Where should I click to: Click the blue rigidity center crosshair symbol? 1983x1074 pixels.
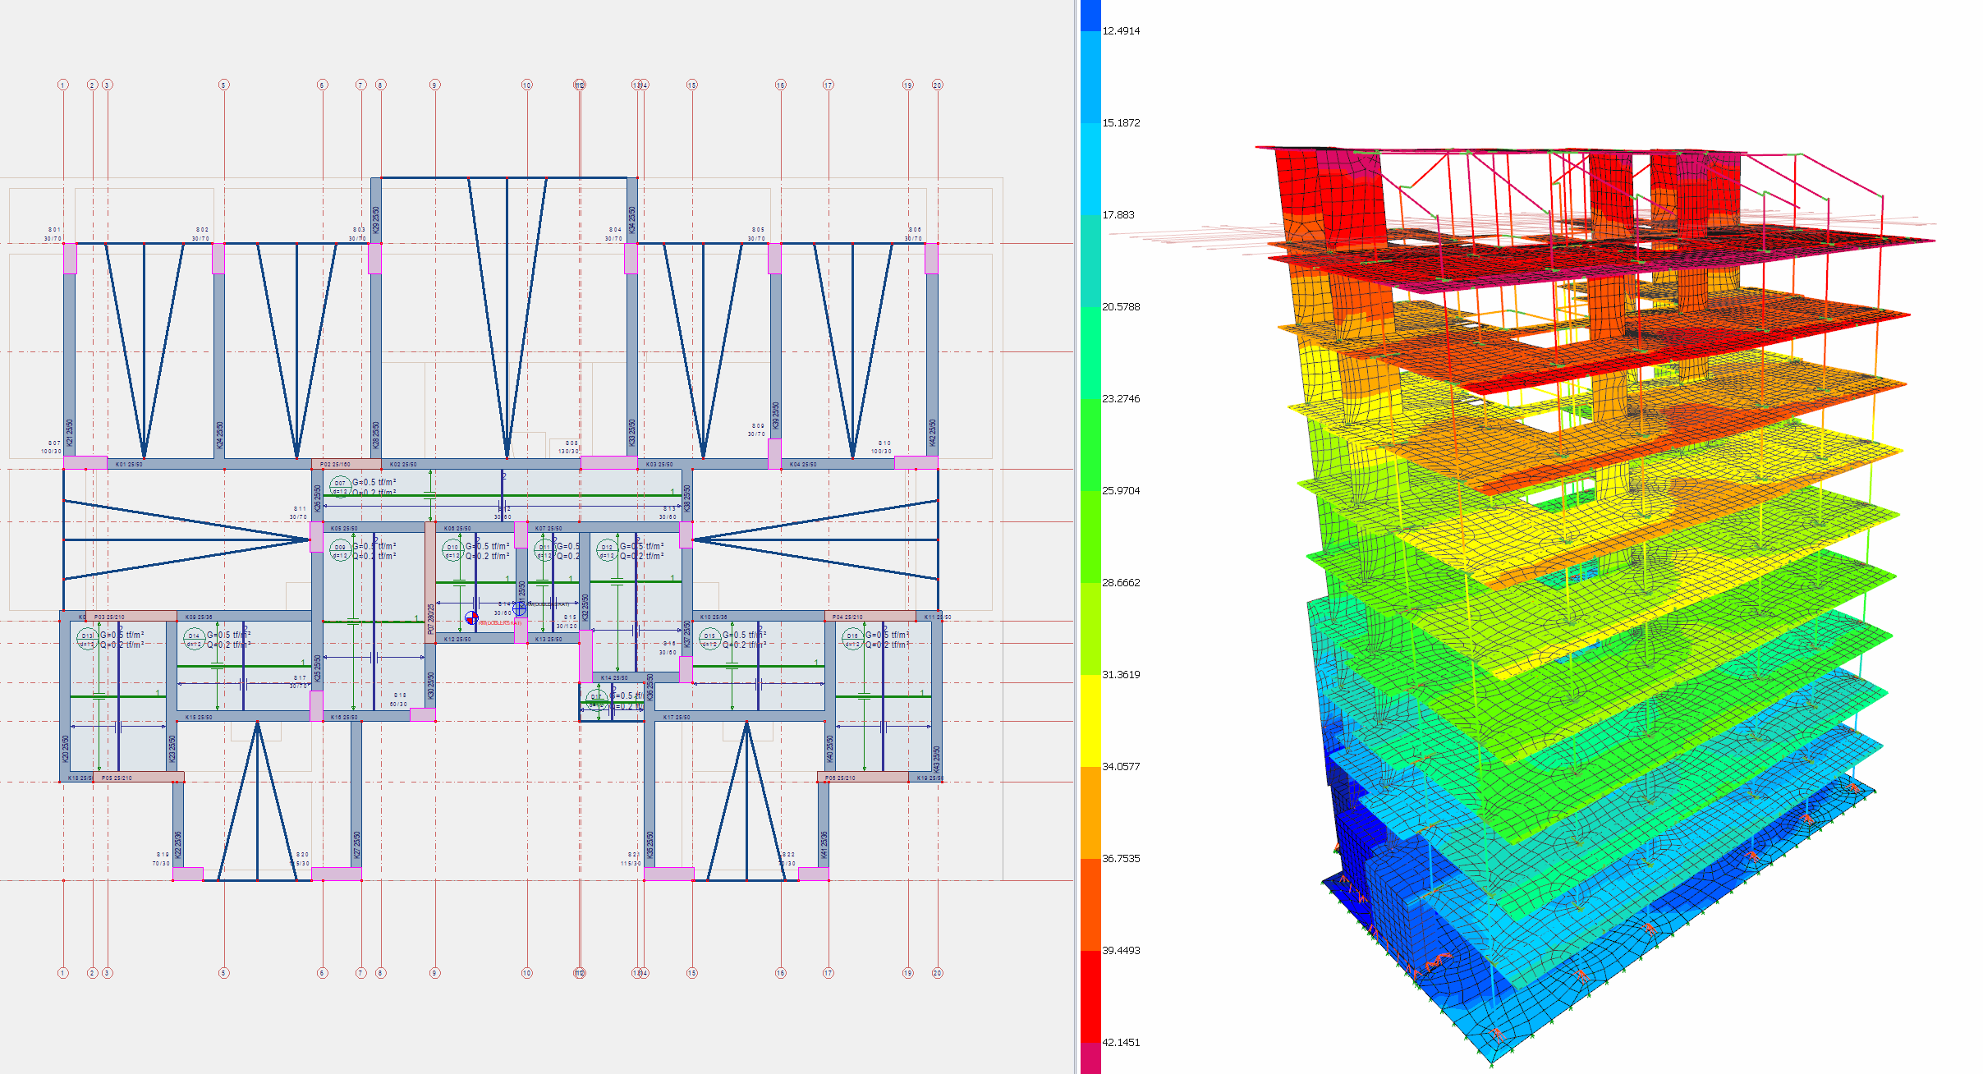[520, 608]
